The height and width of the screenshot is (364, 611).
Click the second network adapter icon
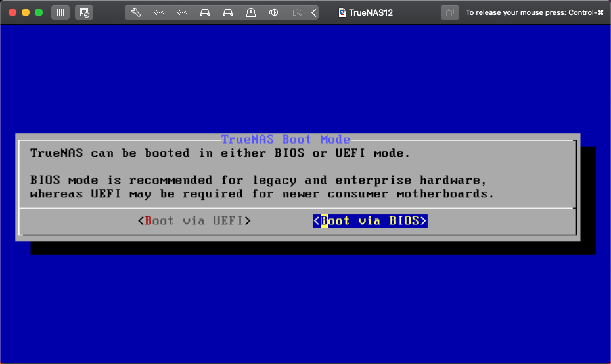click(182, 12)
